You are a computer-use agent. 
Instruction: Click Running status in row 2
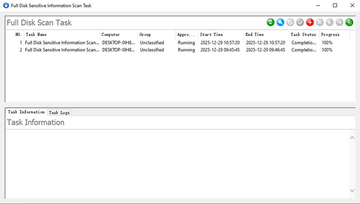[x=186, y=50]
